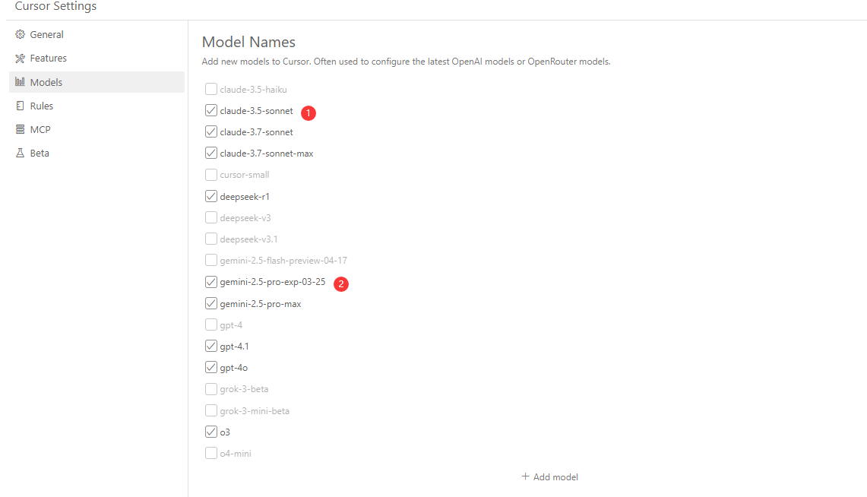Click the deepseek-r1 label text
867x497 pixels.
coord(245,196)
